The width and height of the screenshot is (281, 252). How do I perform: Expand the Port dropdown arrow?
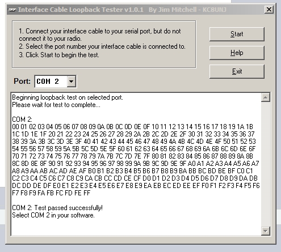pyautogui.click(x=72, y=82)
